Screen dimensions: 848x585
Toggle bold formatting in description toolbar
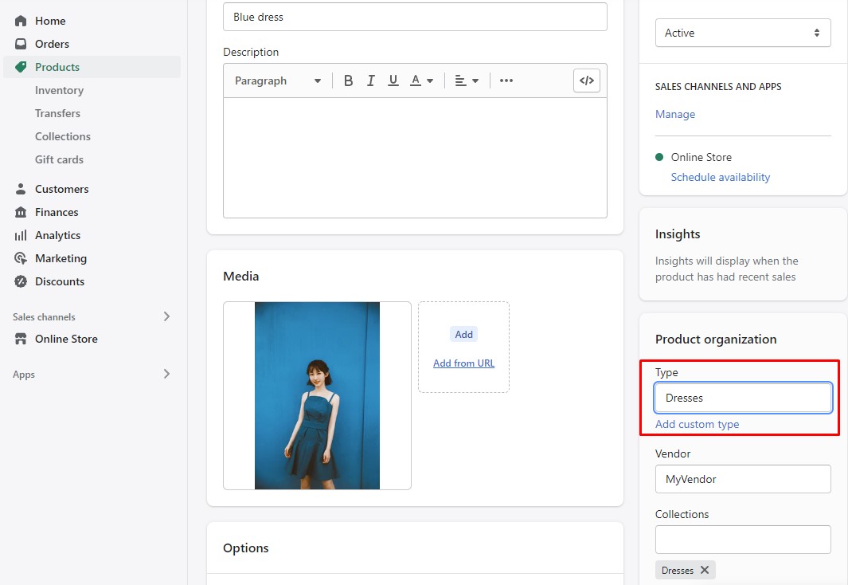coord(348,80)
